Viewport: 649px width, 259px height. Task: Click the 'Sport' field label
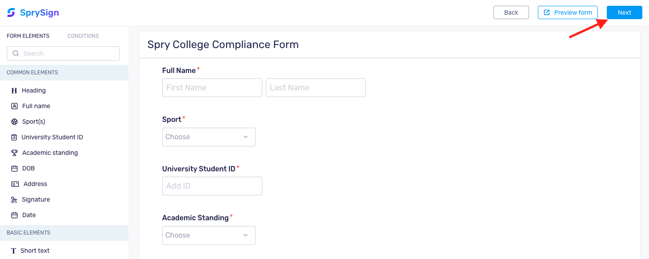click(172, 119)
